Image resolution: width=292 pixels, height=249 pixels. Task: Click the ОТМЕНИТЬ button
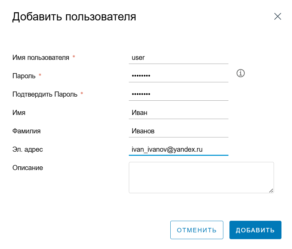coord(197,230)
